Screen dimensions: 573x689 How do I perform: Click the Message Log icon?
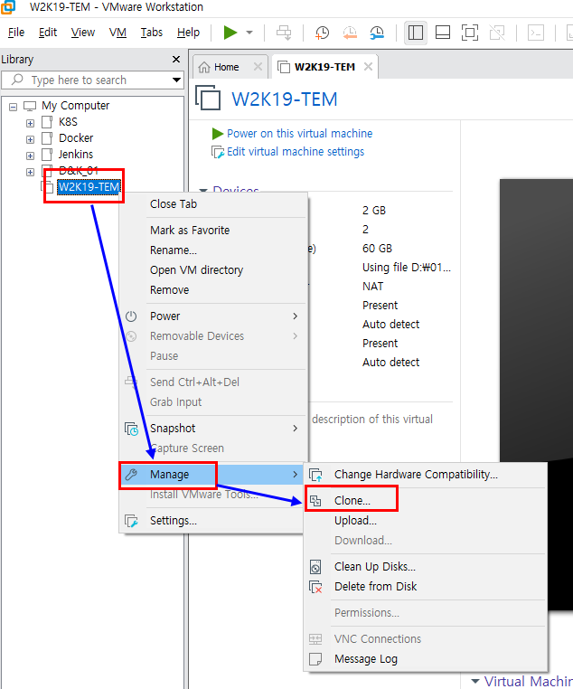315,658
